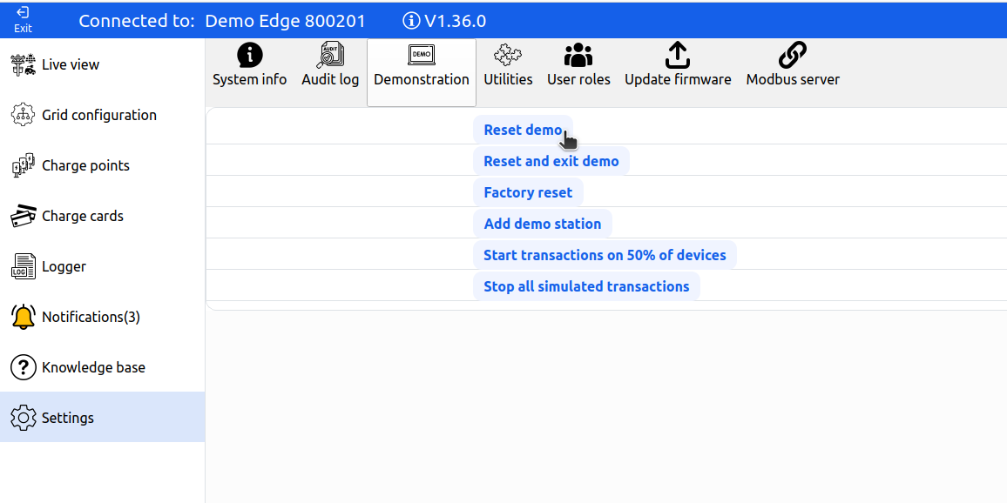This screenshot has width=1007, height=503.
Task: Go to the Charge points label
Action: coord(85,165)
